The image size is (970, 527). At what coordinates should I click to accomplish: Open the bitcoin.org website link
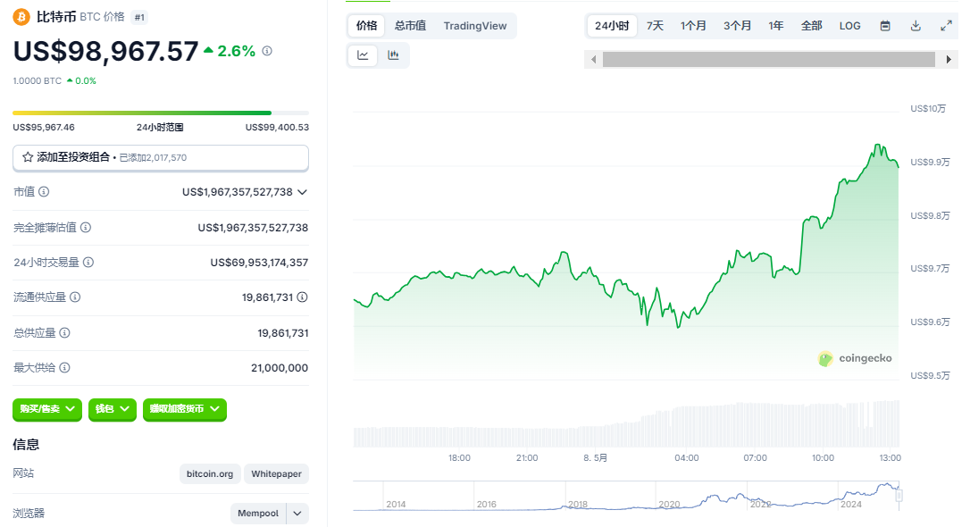click(x=210, y=473)
